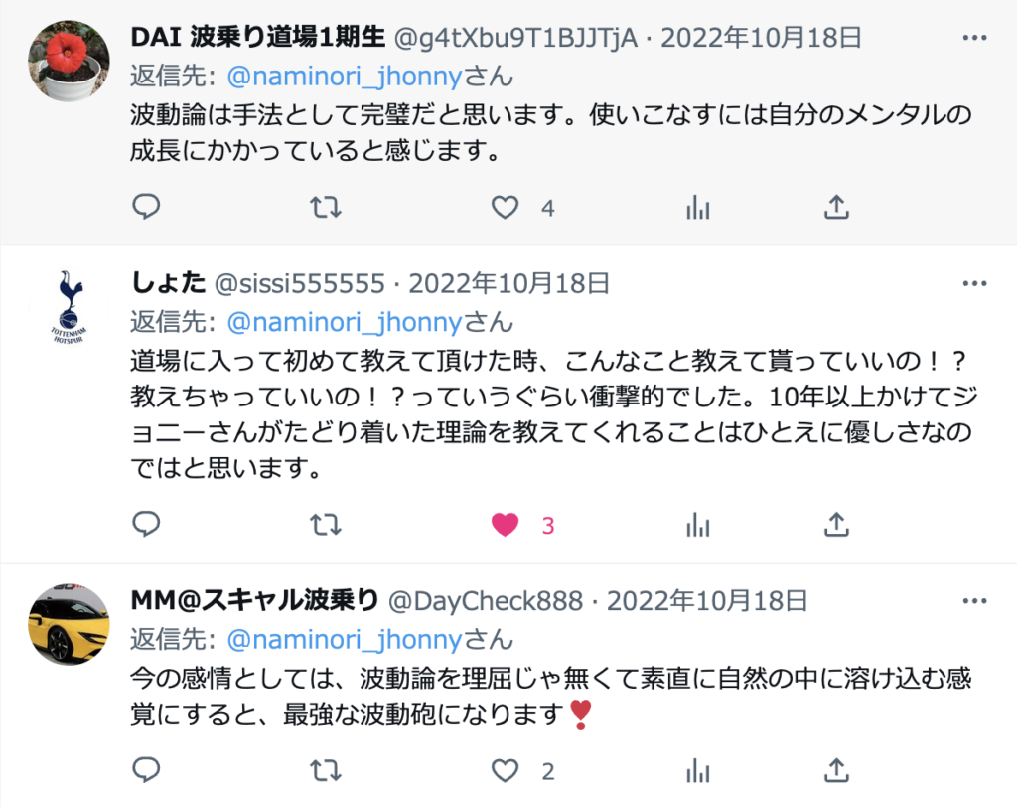Share しょた's tweet

(x=836, y=524)
